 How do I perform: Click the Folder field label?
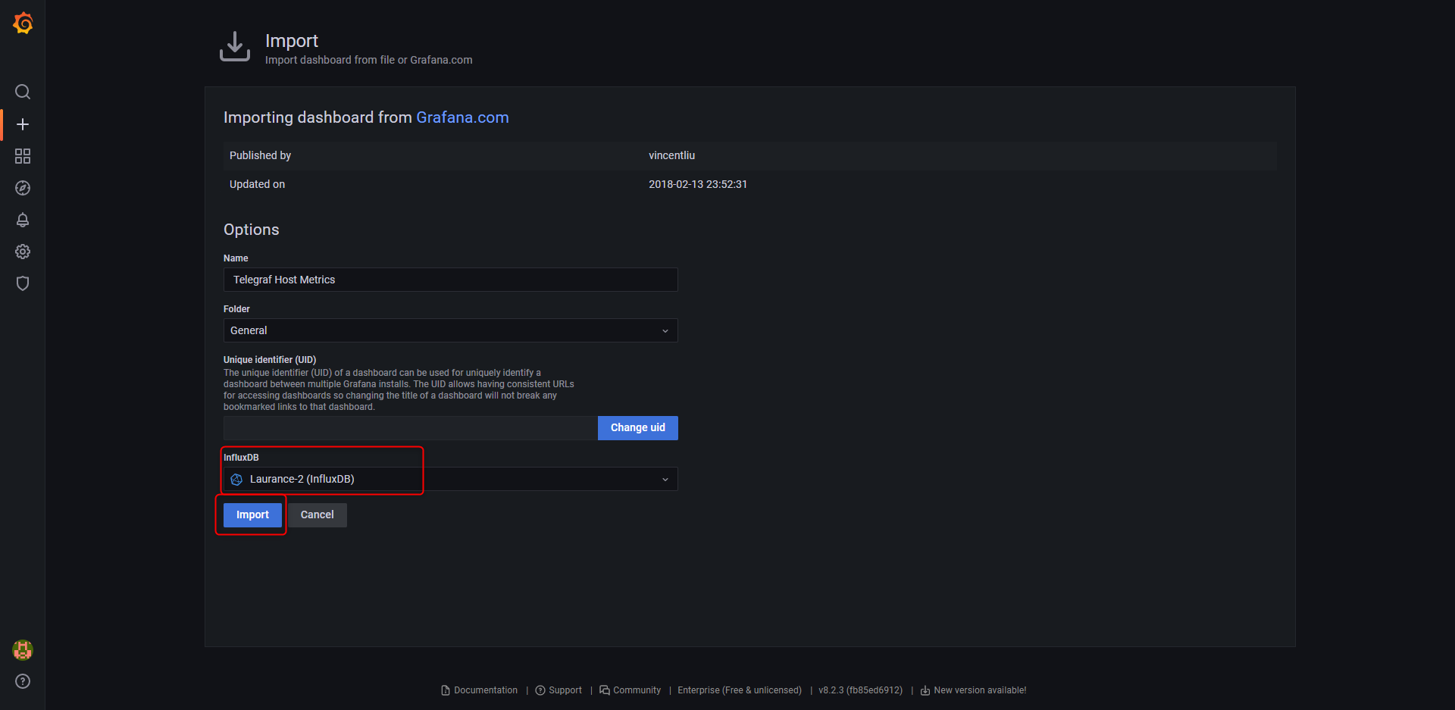coord(236,309)
